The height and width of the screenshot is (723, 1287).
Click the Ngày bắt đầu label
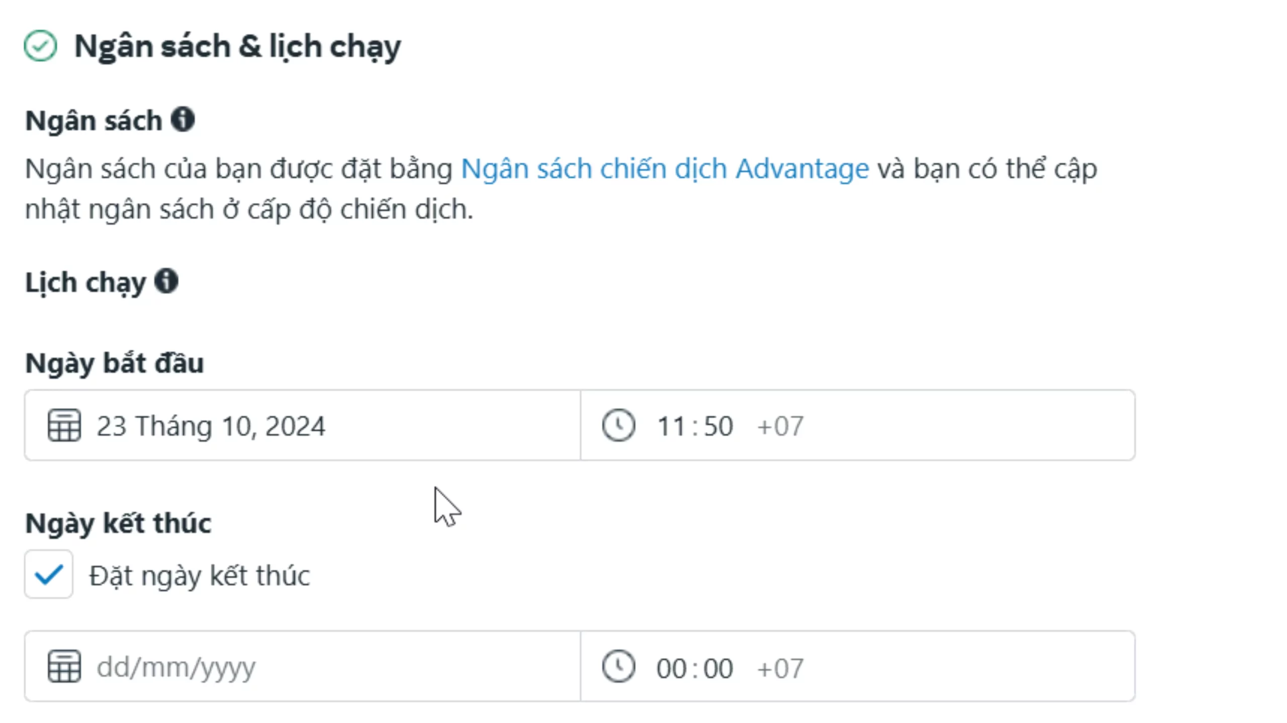115,363
